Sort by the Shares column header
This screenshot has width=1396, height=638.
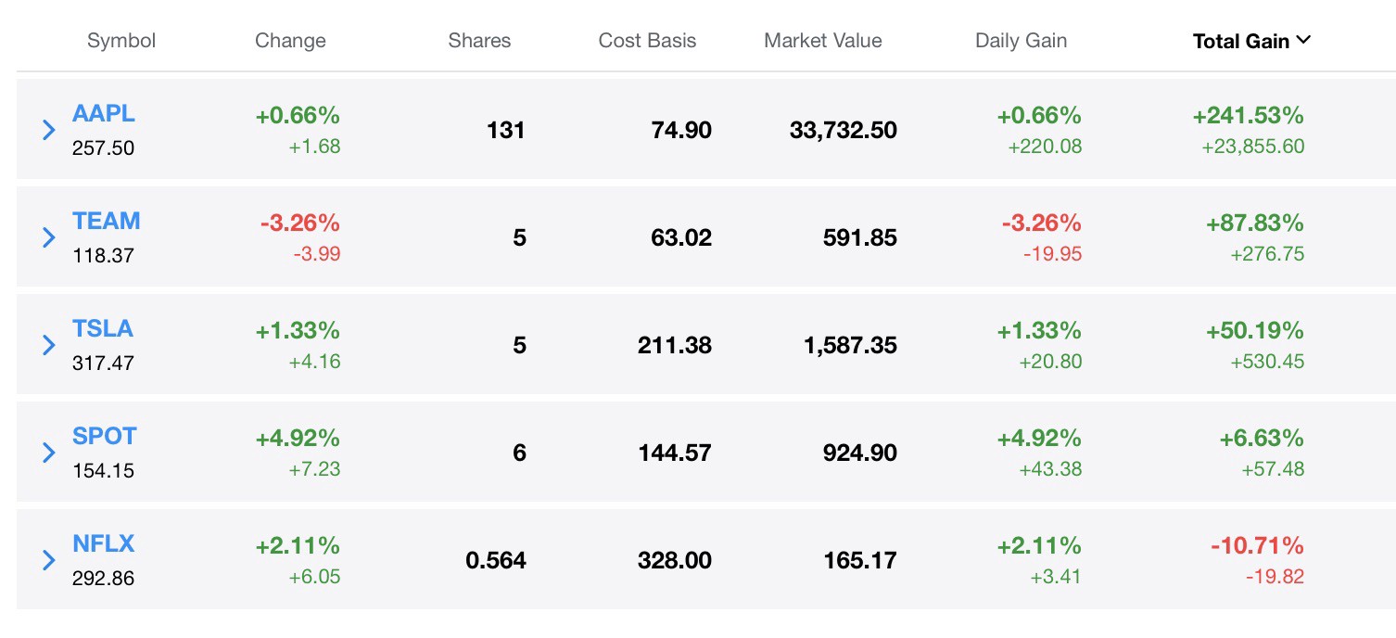pos(479,41)
